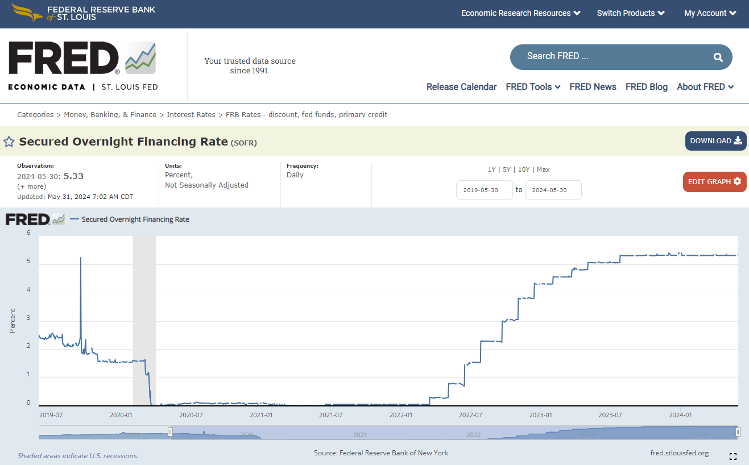Expand Switch Products menu
The width and height of the screenshot is (749, 465).
click(x=631, y=13)
